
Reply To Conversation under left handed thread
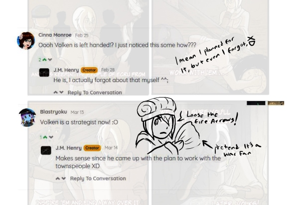point(95,93)
